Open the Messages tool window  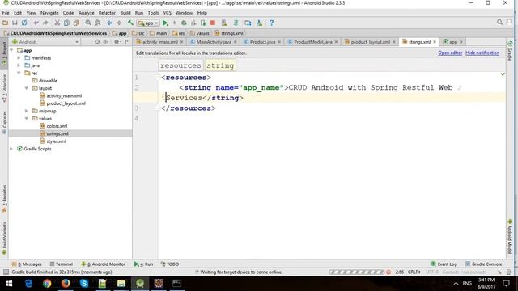[27, 264]
